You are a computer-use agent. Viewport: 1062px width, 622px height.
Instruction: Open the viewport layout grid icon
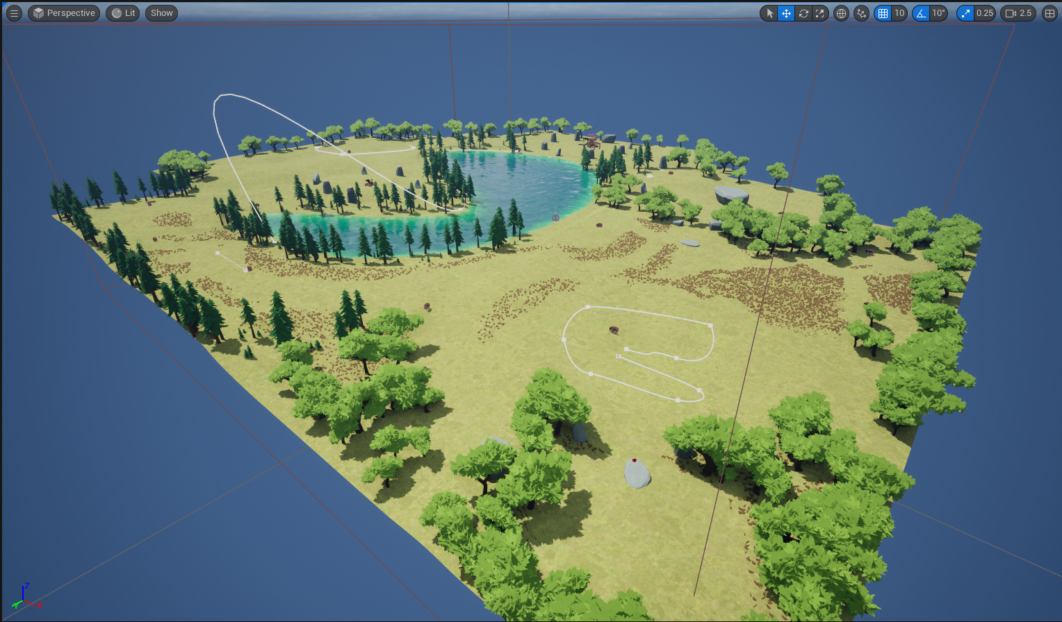[1049, 13]
